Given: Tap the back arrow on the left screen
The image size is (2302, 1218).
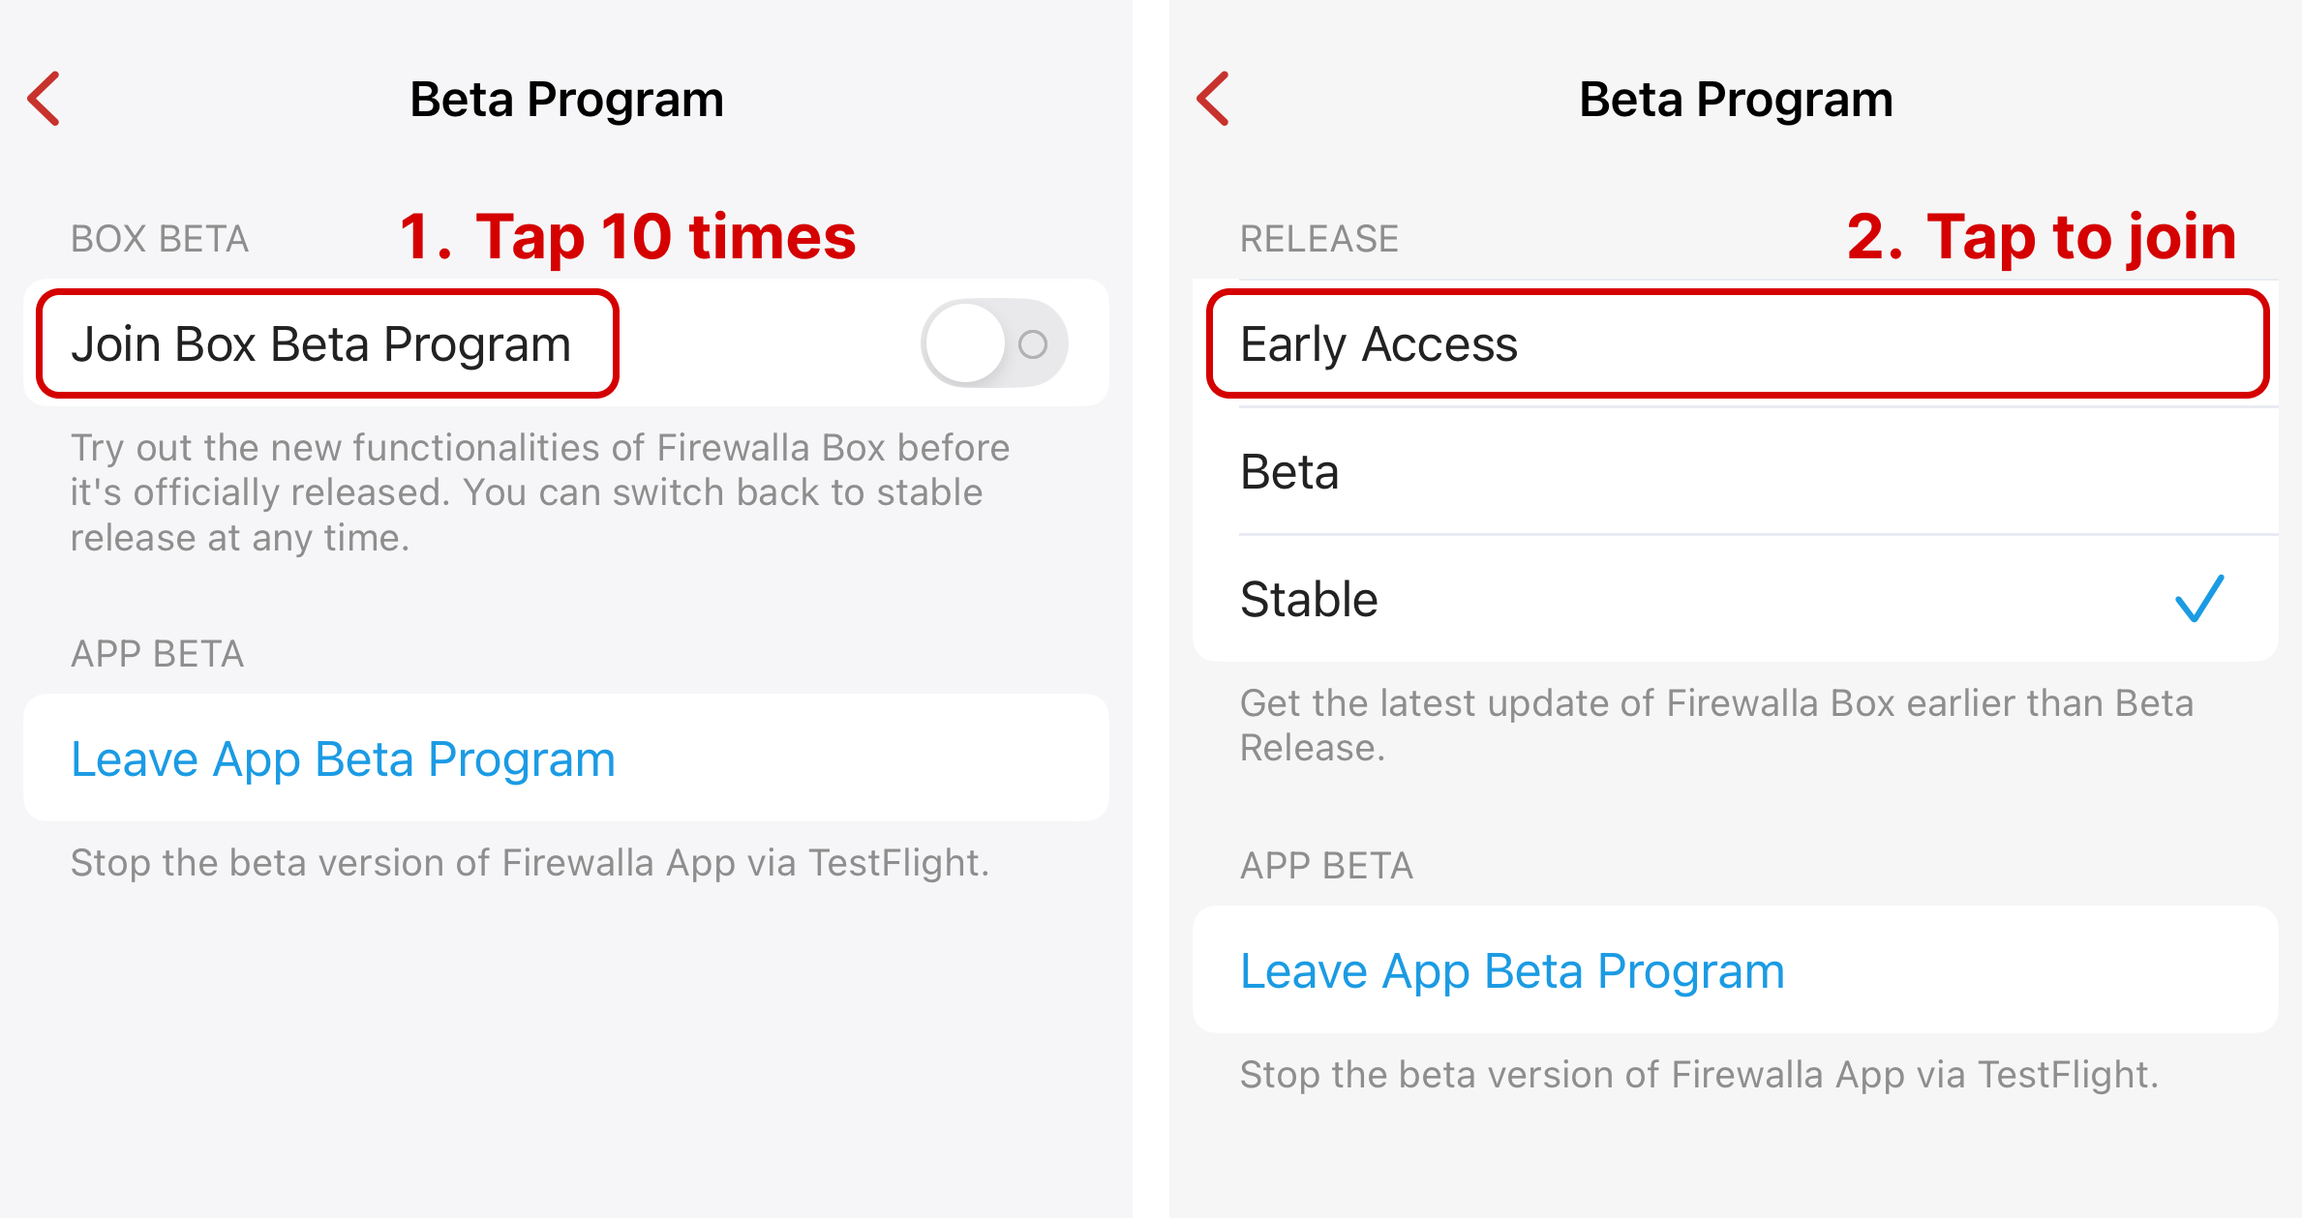Looking at the screenshot, I should (x=45, y=99).
